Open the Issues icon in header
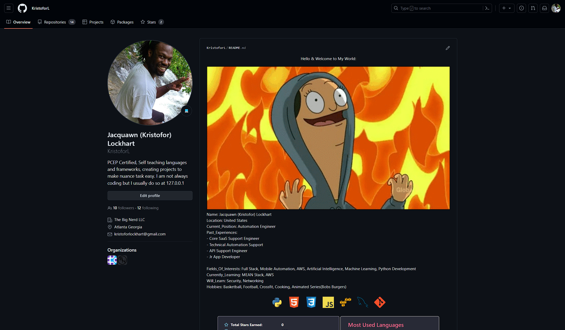This screenshot has height=330, width=565. tap(521, 8)
